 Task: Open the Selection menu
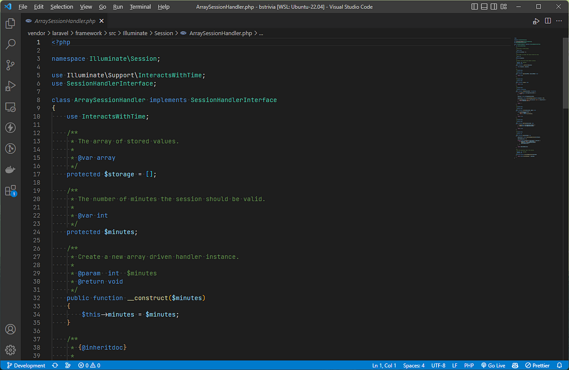pyautogui.click(x=62, y=7)
